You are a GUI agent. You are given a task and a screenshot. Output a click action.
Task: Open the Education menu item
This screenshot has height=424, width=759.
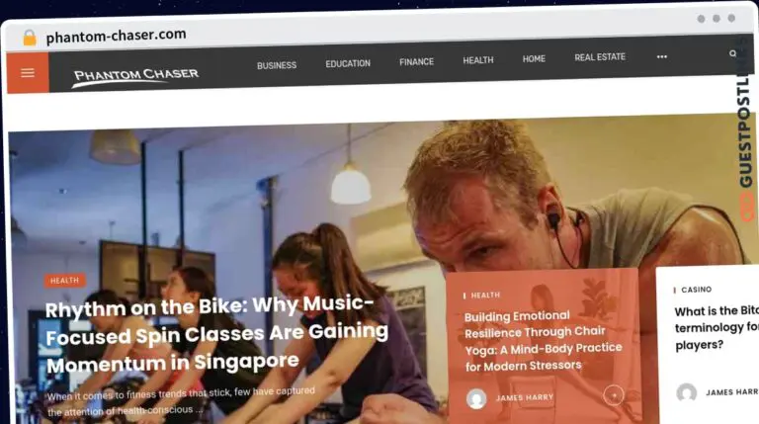[348, 63]
